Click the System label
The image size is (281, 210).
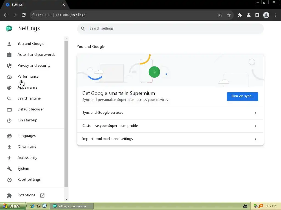tap(23, 168)
